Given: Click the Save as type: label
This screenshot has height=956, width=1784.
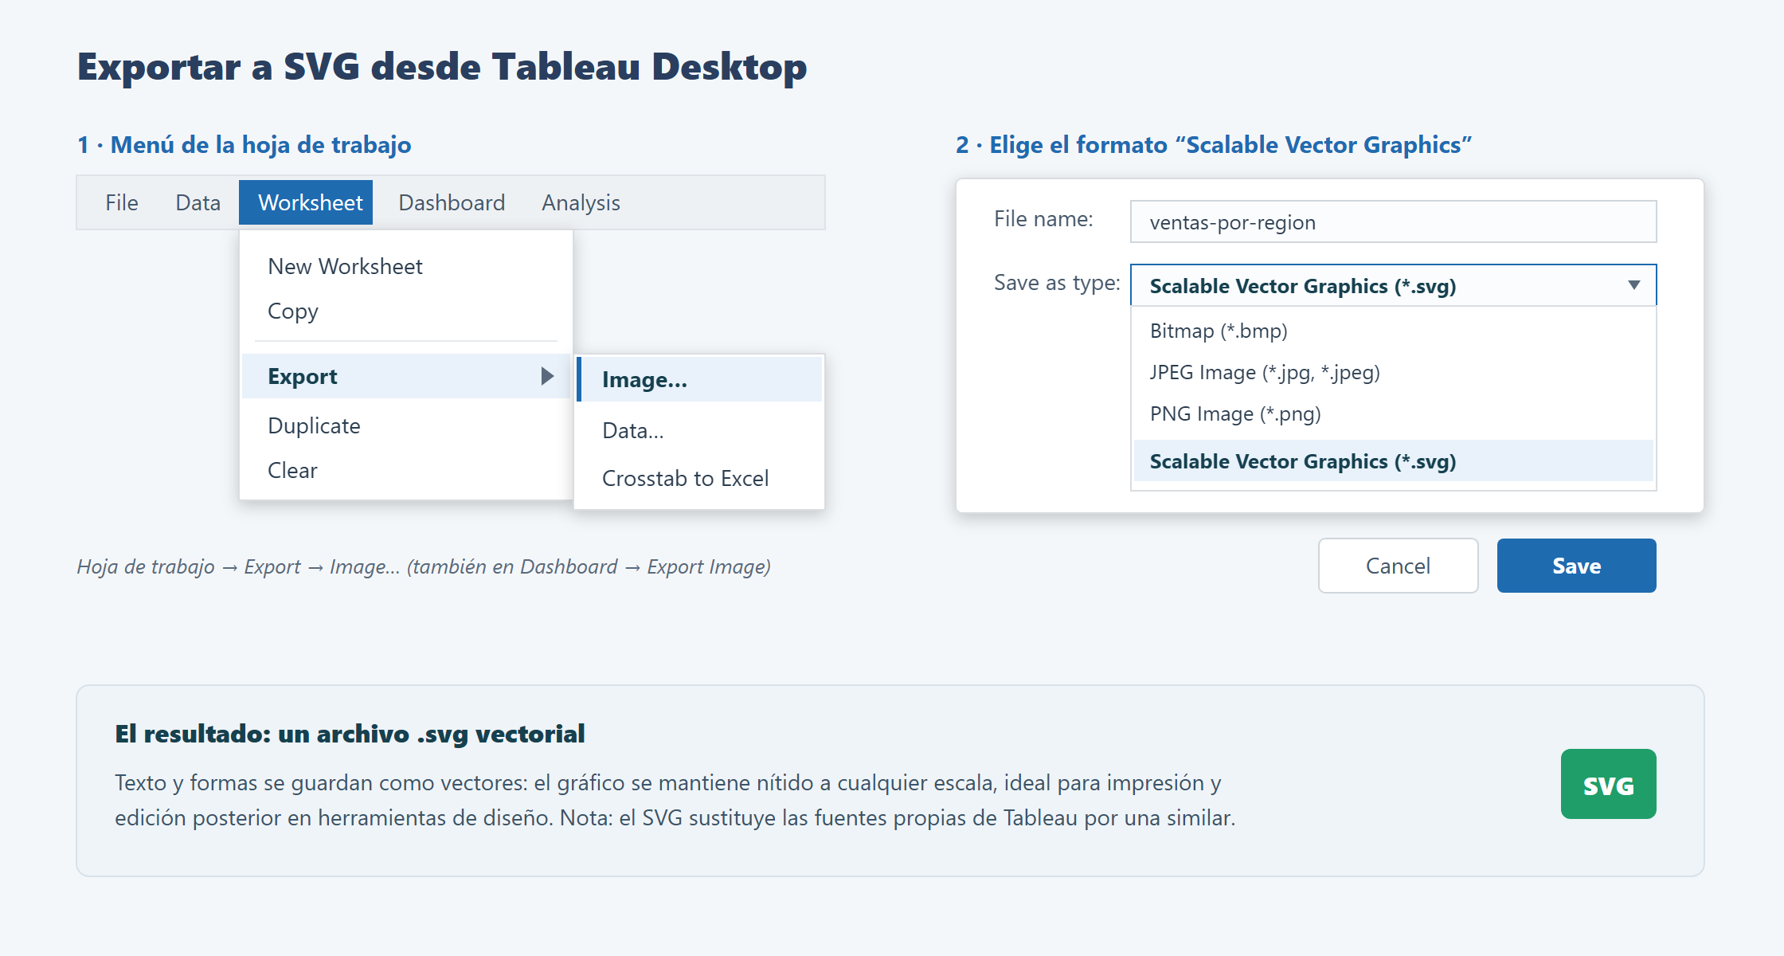Looking at the screenshot, I should pos(1057,283).
